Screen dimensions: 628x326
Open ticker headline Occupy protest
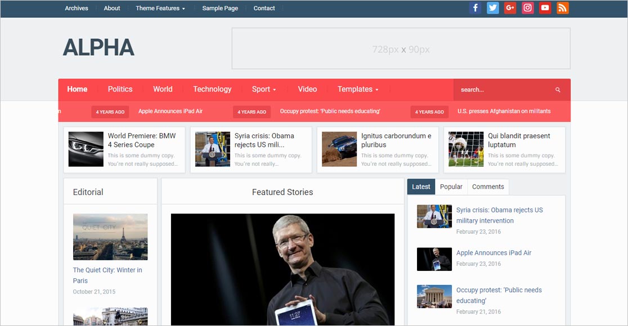330,111
